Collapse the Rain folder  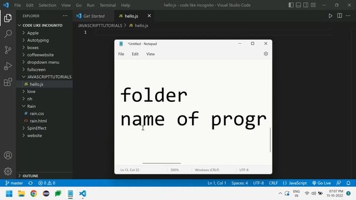click(x=44, y=106)
